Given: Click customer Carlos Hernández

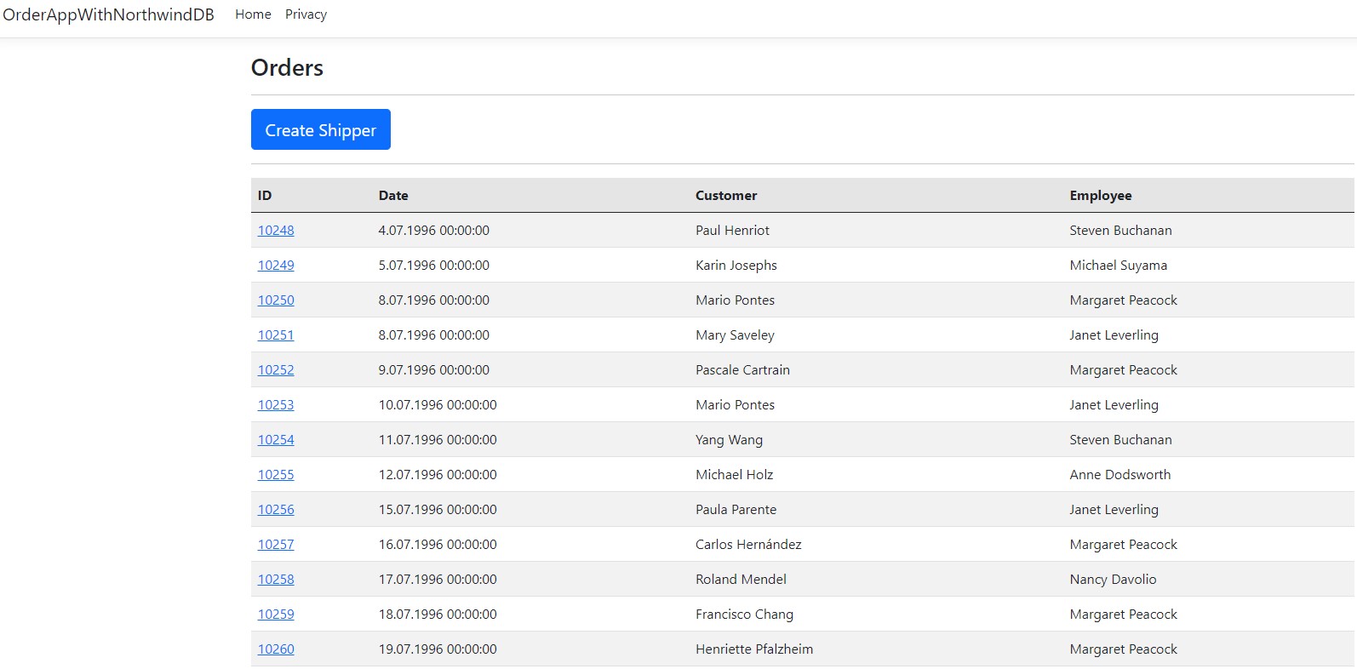Looking at the screenshot, I should point(748,545).
